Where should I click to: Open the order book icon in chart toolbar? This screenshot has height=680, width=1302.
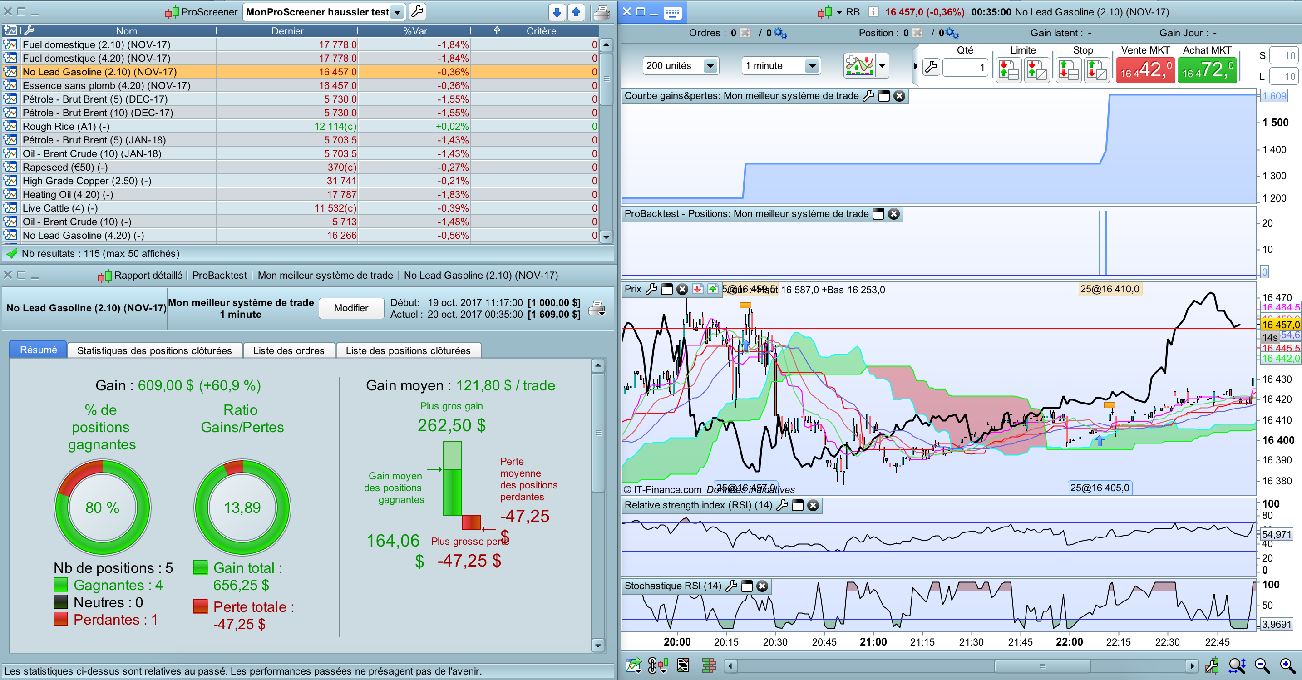tap(709, 665)
